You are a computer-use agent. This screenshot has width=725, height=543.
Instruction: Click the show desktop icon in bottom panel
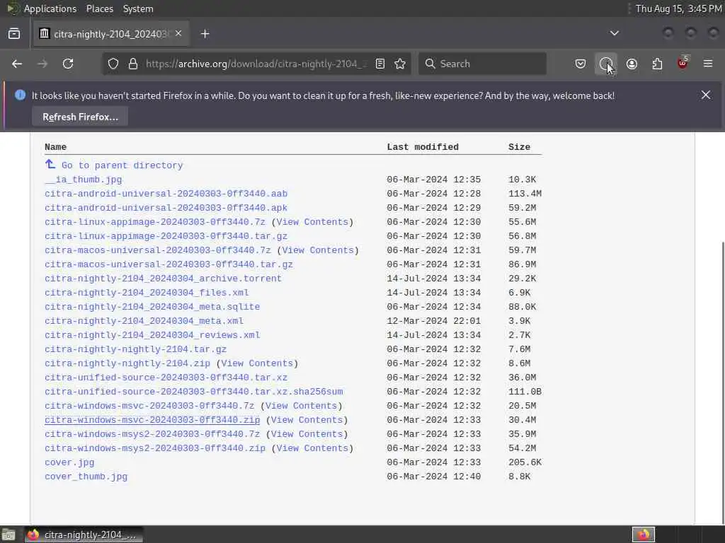[x=8, y=535]
